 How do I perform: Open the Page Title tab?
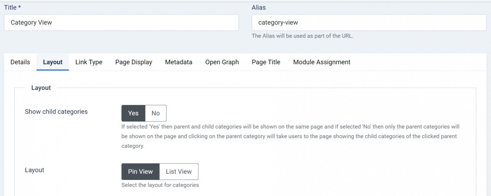266,62
